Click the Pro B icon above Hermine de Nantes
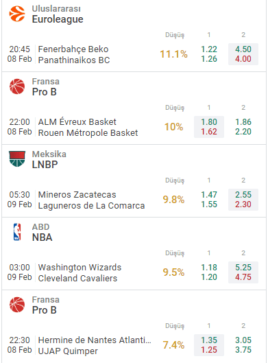268x363 pixels. pos(17,305)
